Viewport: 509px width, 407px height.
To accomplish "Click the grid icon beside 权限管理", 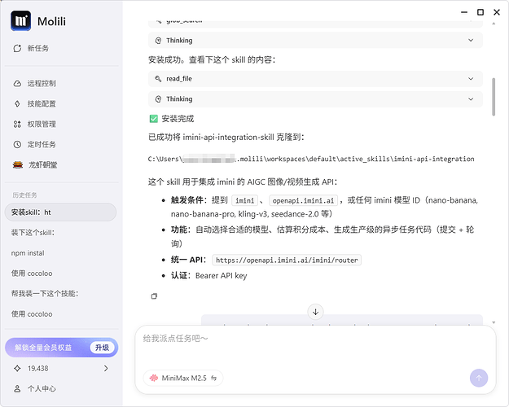I will coord(17,124).
